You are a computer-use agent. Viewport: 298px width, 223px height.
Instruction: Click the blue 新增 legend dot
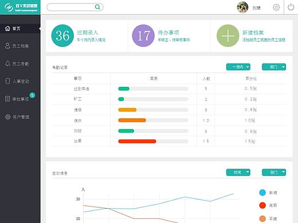[262, 193]
